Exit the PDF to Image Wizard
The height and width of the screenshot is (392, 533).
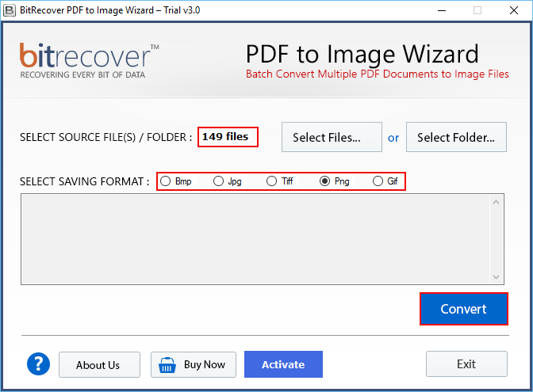pyautogui.click(x=466, y=363)
